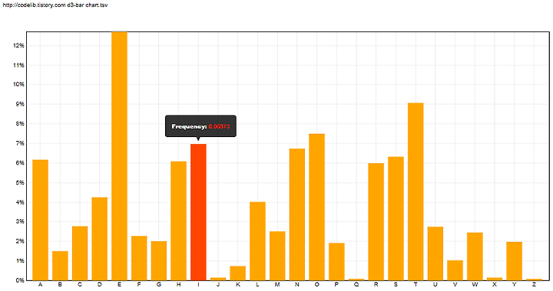Click the bar for letter F
Viewport: 553px width, 291px height.
click(x=139, y=258)
